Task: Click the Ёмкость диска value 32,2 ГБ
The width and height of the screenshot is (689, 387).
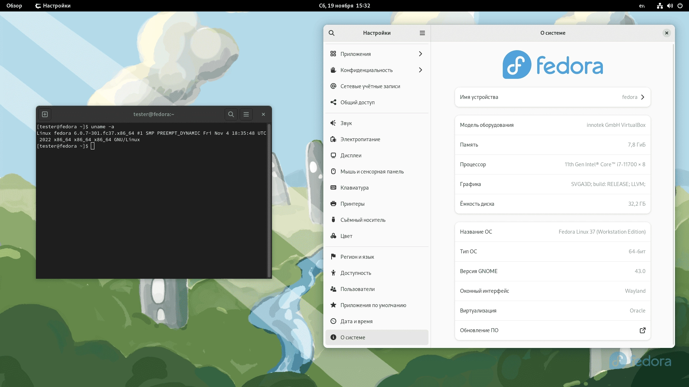Action: pyautogui.click(x=637, y=204)
